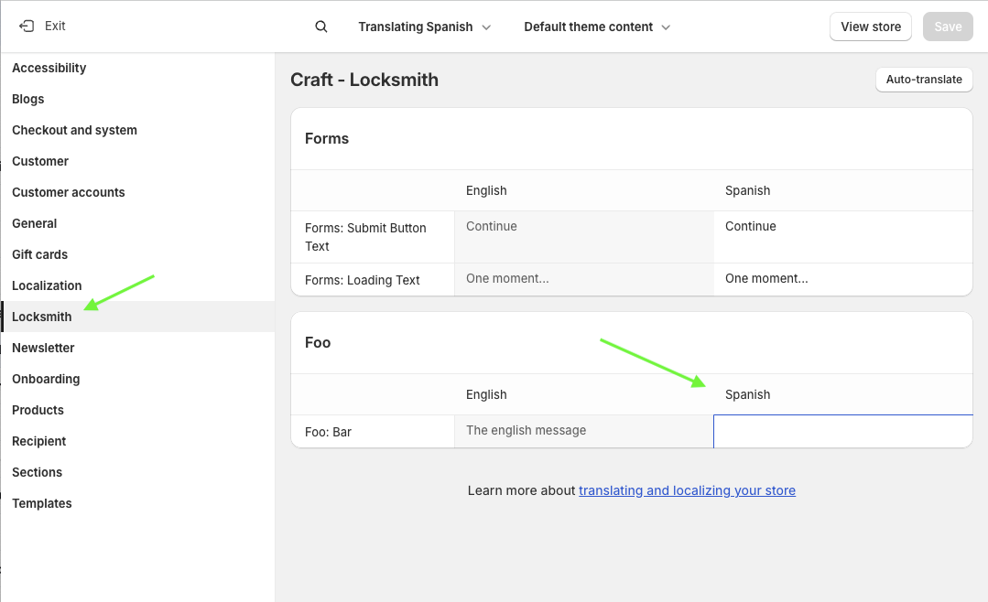Open translating and localizing your store link

point(687,490)
